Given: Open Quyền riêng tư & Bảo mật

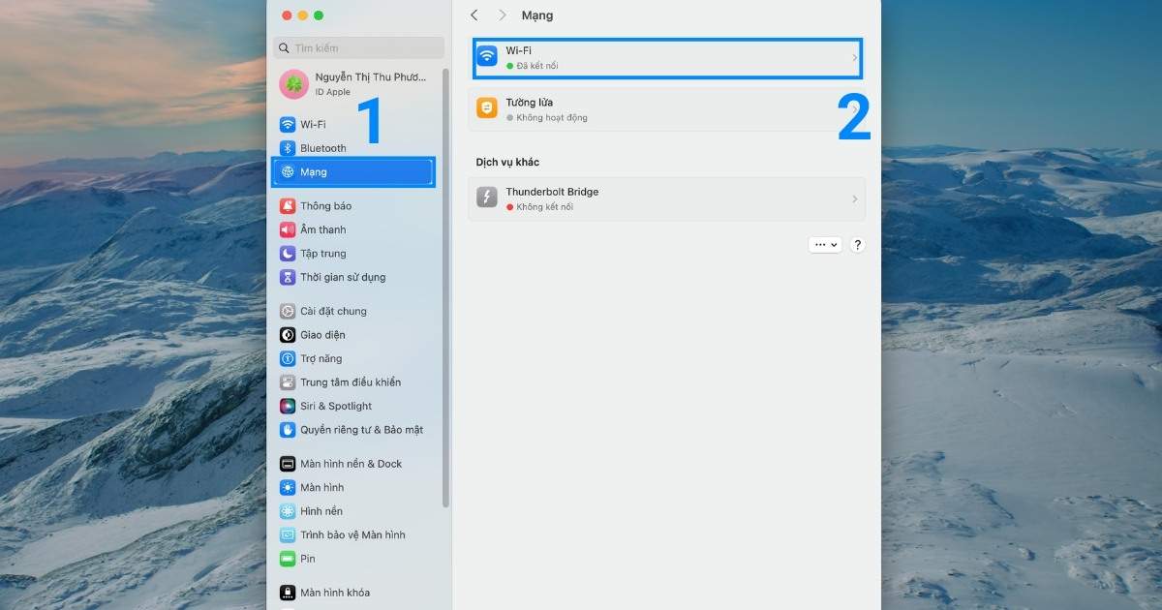Looking at the screenshot, I should pyautogui.click(x=360, y=430).
